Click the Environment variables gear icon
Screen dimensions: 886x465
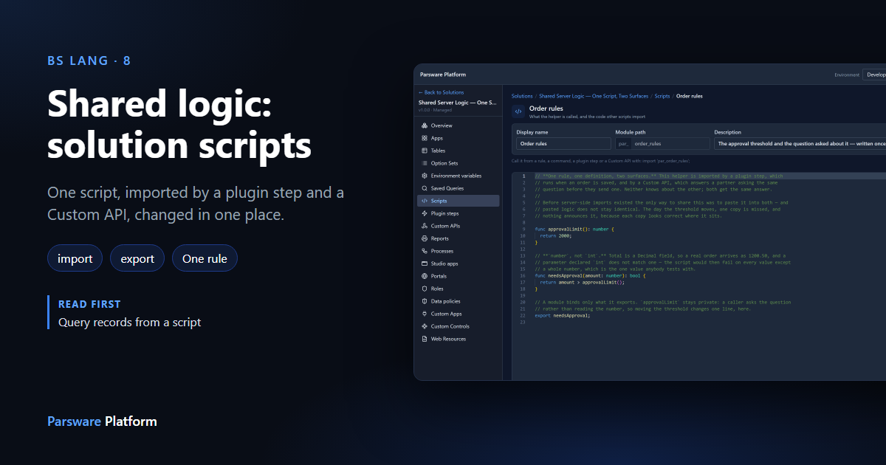coord(424,176)
